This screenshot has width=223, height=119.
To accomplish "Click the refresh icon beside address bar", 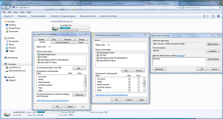I will (181, 7).
